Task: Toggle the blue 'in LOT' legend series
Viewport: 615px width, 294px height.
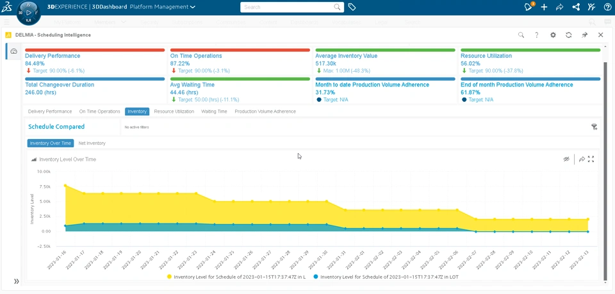Action: click(x=386, y=276)
